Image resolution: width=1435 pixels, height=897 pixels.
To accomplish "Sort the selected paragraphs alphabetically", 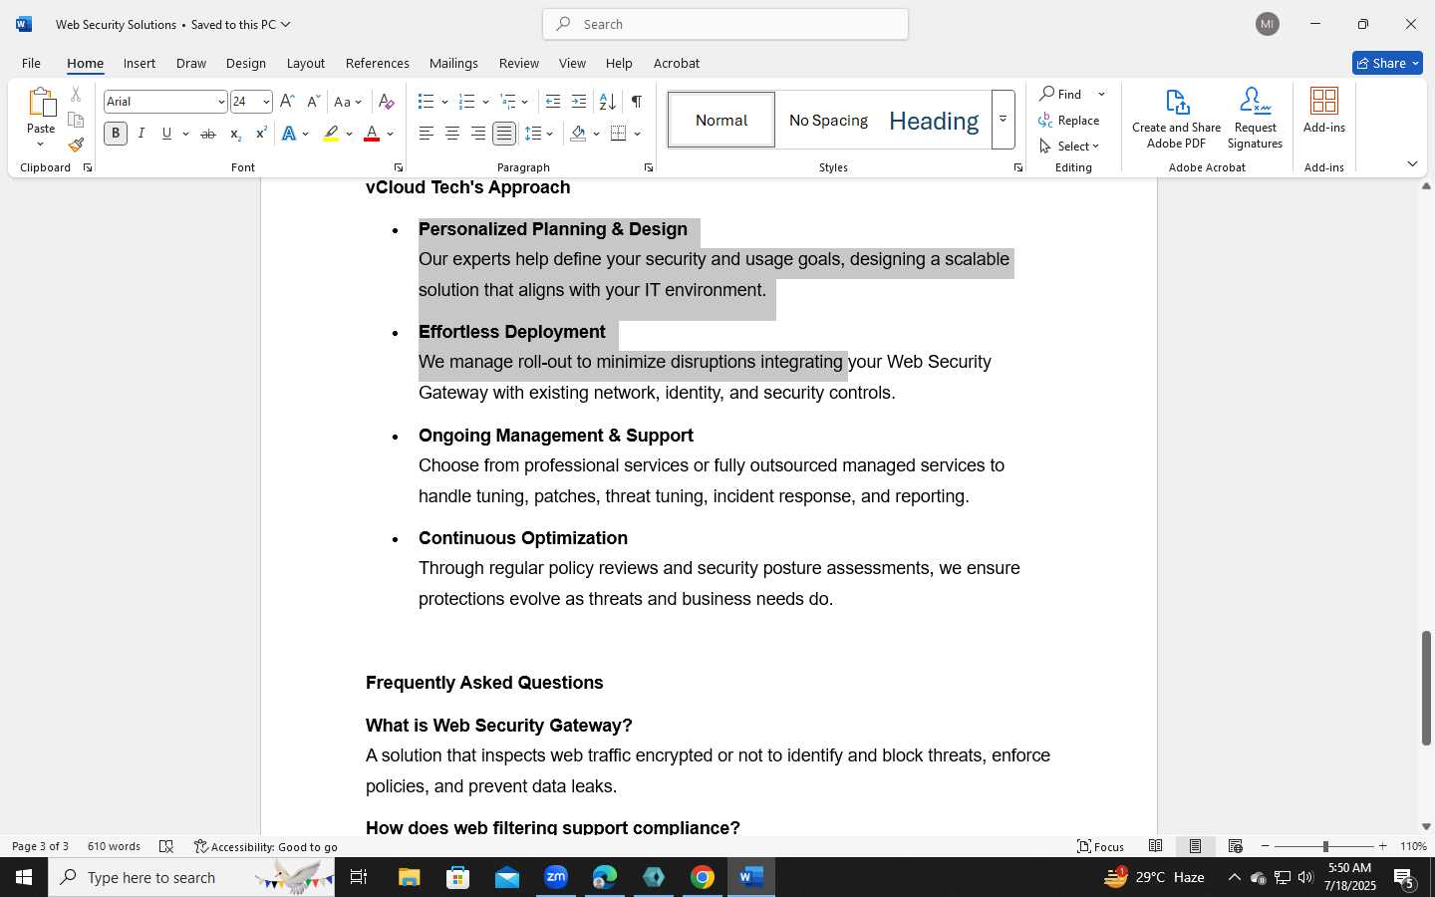I will pyautogui.click(x=607, y=102).
